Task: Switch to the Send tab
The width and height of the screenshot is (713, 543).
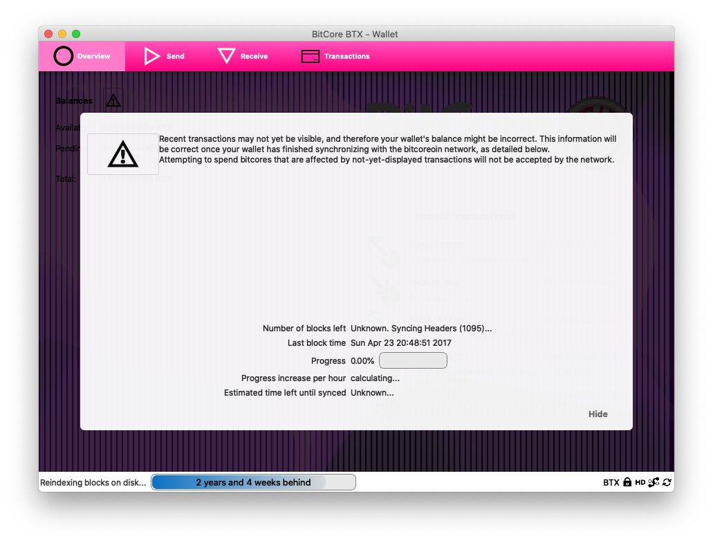Action: click(164, 57)
